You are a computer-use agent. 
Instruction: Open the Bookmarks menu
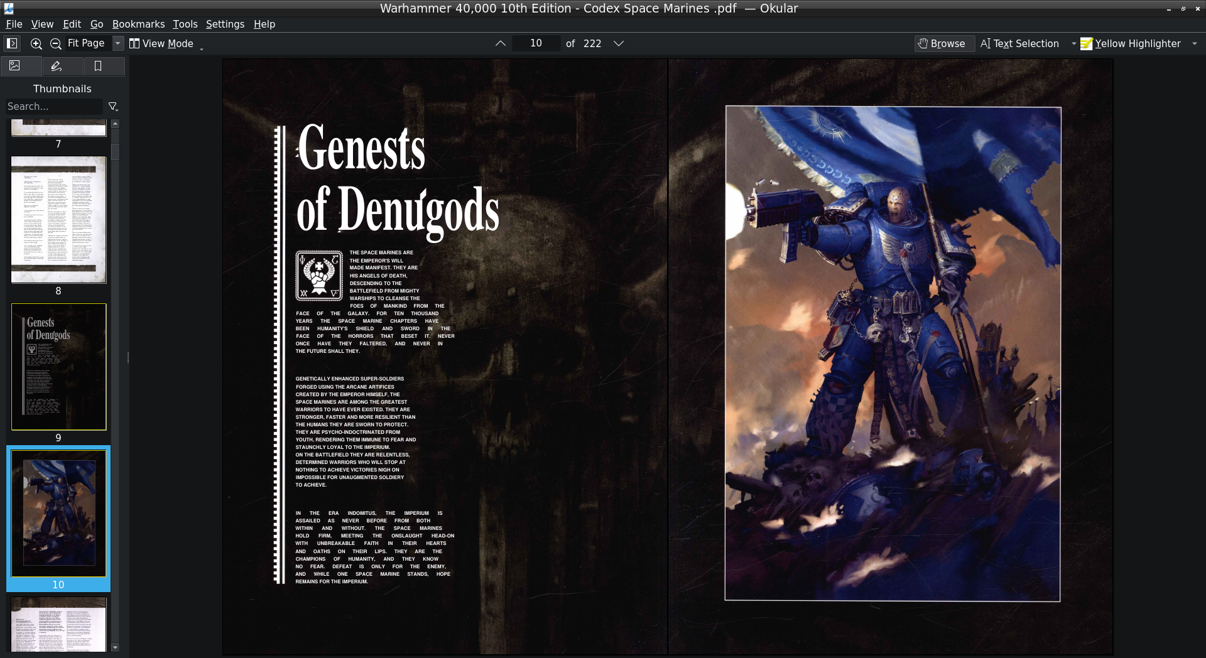(138, 24)
